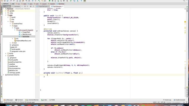Click src breadcrumb in navigation bar
Viewport: 189px width, 106px height.
point(18,4)
